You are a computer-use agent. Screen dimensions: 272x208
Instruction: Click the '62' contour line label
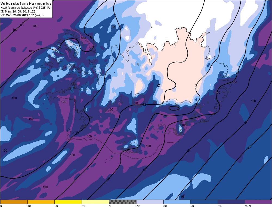(x=249, y=147)
